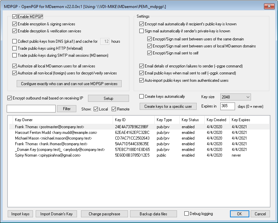Select Spiny Norman key row
Image resolution: width=278 pixels, height=223 pixels.
48,155
